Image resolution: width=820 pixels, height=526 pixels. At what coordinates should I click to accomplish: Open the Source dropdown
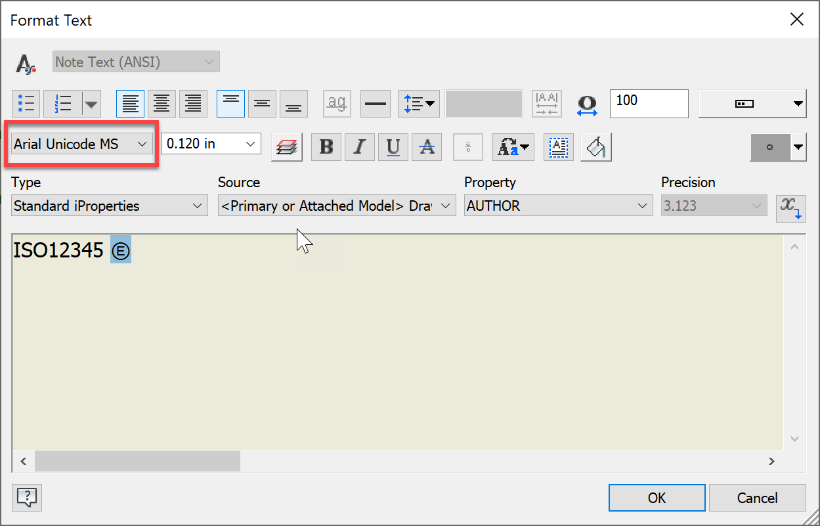tap(337, 206)
